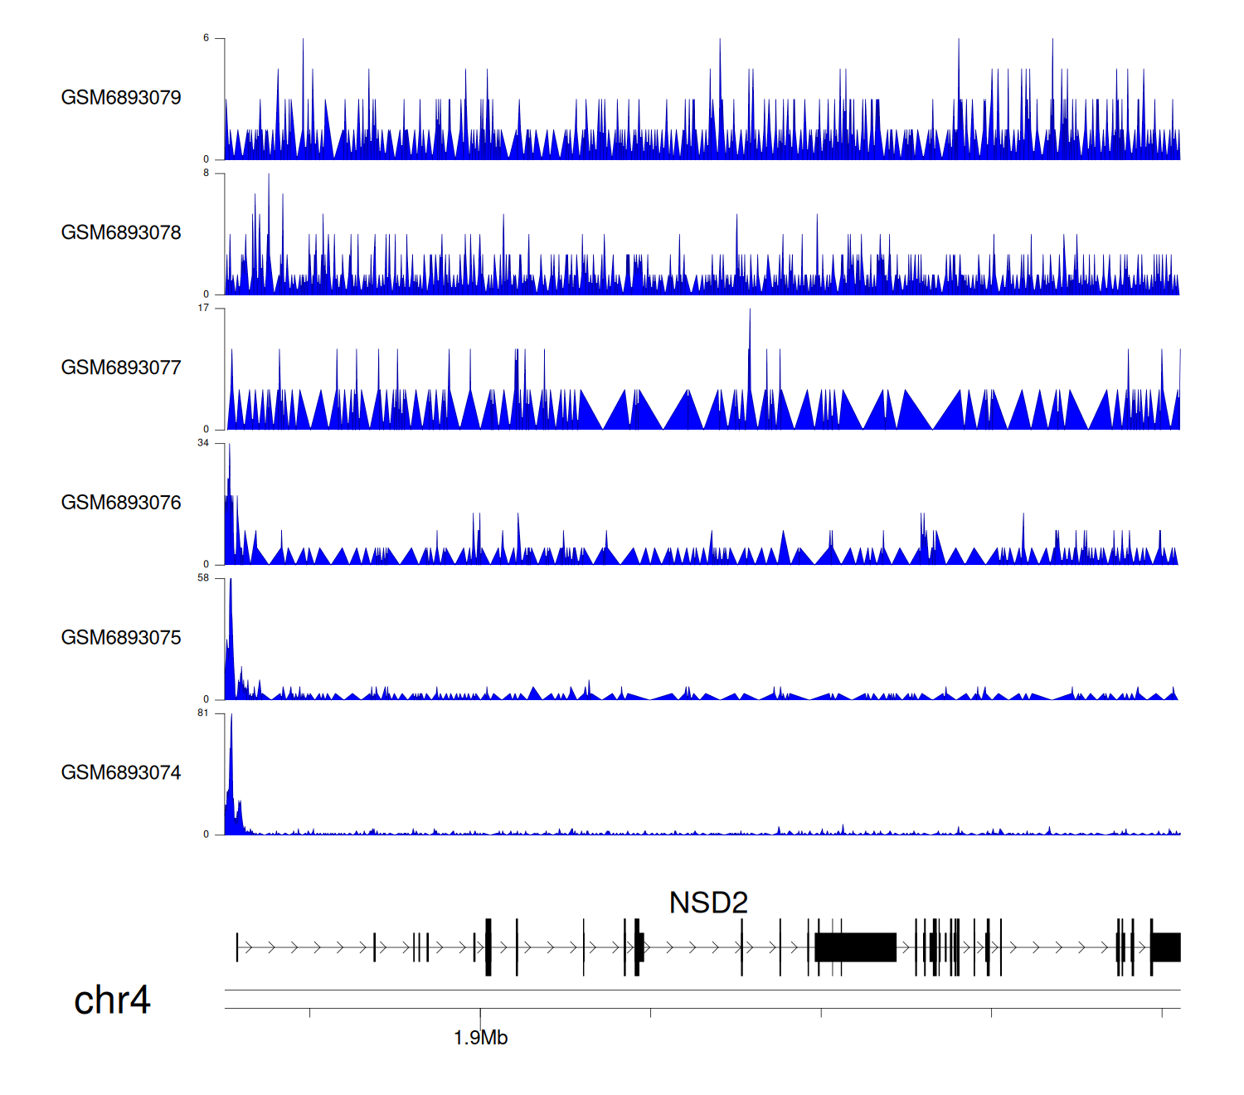Click the GSM6893079 track label
The height and width of the screenshot is (1095, 1244).
coord(121,98)
